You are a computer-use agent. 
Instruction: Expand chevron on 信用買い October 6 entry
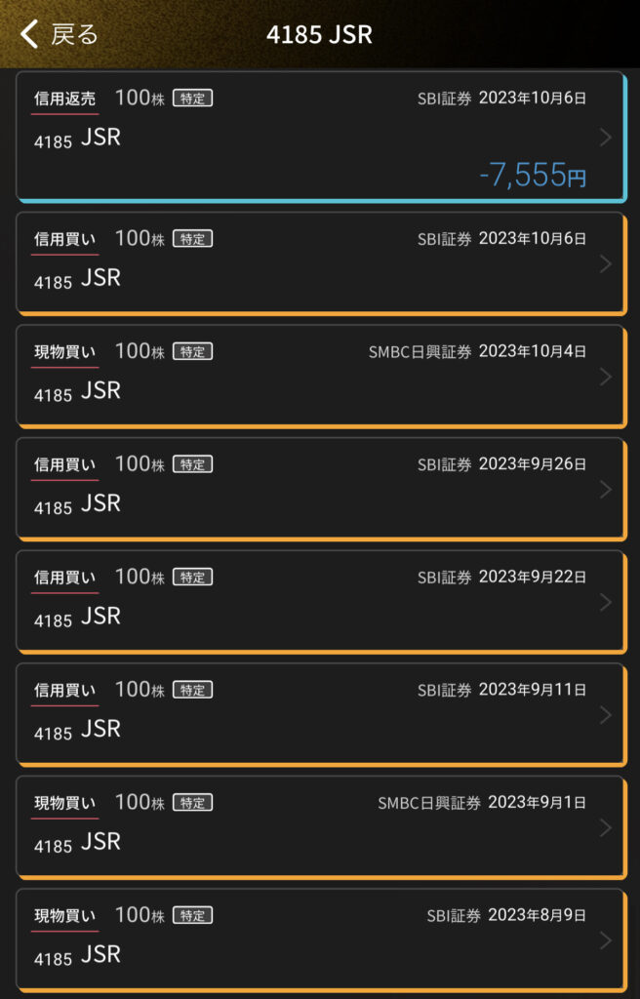pos(605,263)
